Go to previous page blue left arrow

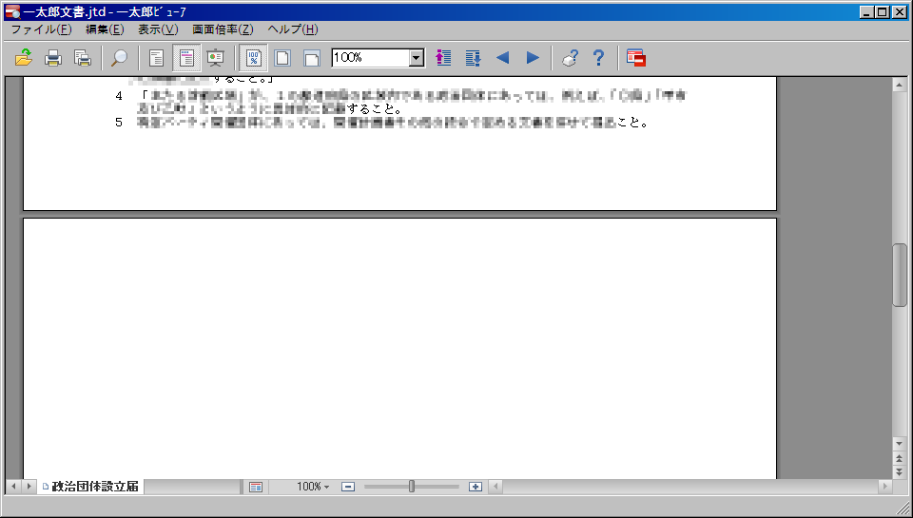(x=502, y=58)
